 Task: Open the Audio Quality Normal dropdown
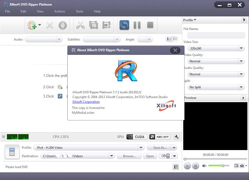click(x=216, y=74)
